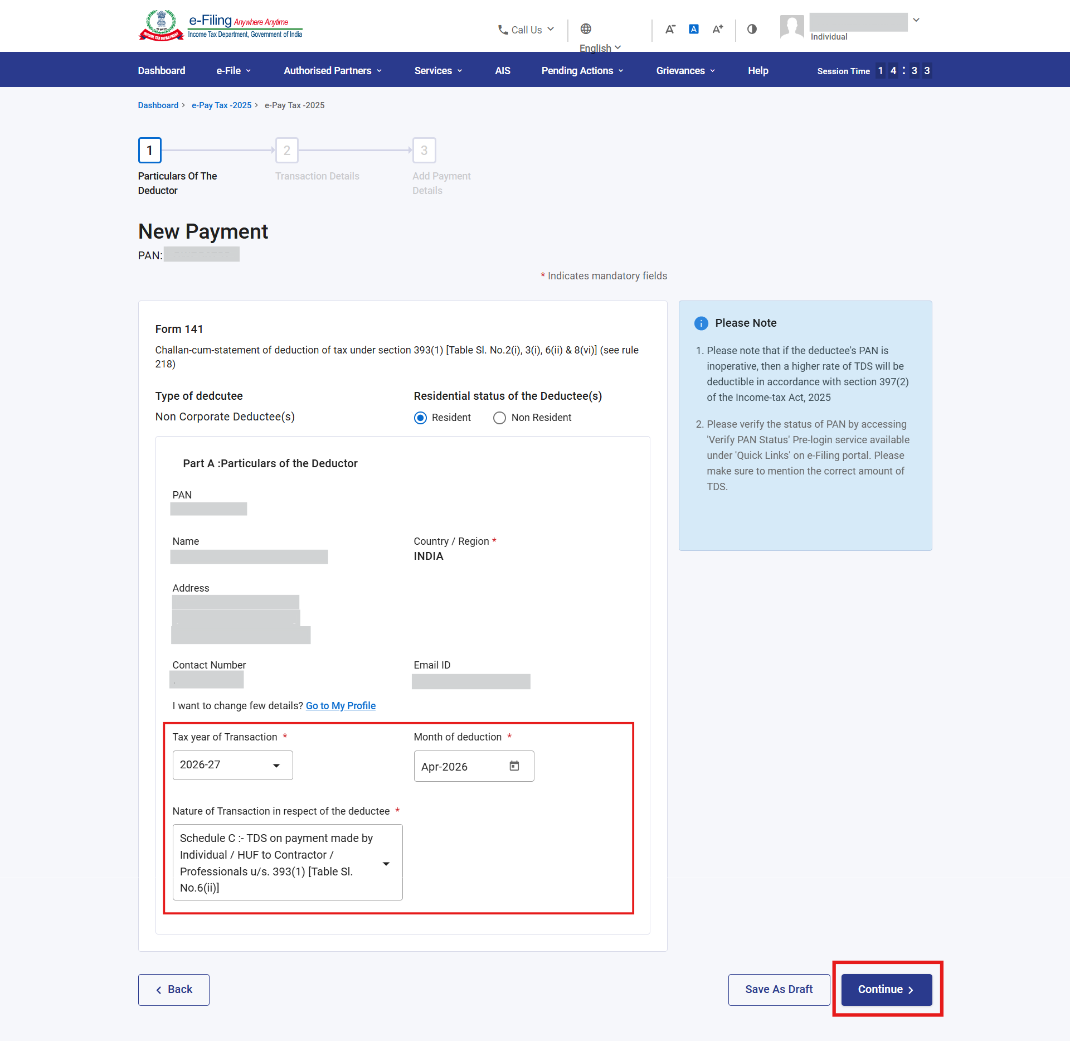The width and height of the screenshot is (1070, 1041).
Task: Click the user profile avatar icon
Action: point(792,27)
